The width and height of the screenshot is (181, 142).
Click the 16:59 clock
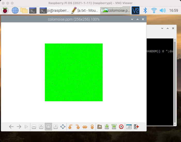(x=174, y=11)
